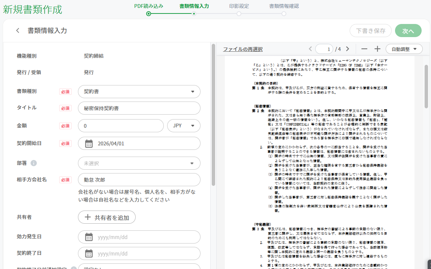
Task: Click the PDF preview vertical scrollbar
Action: (x=427, y=86)
